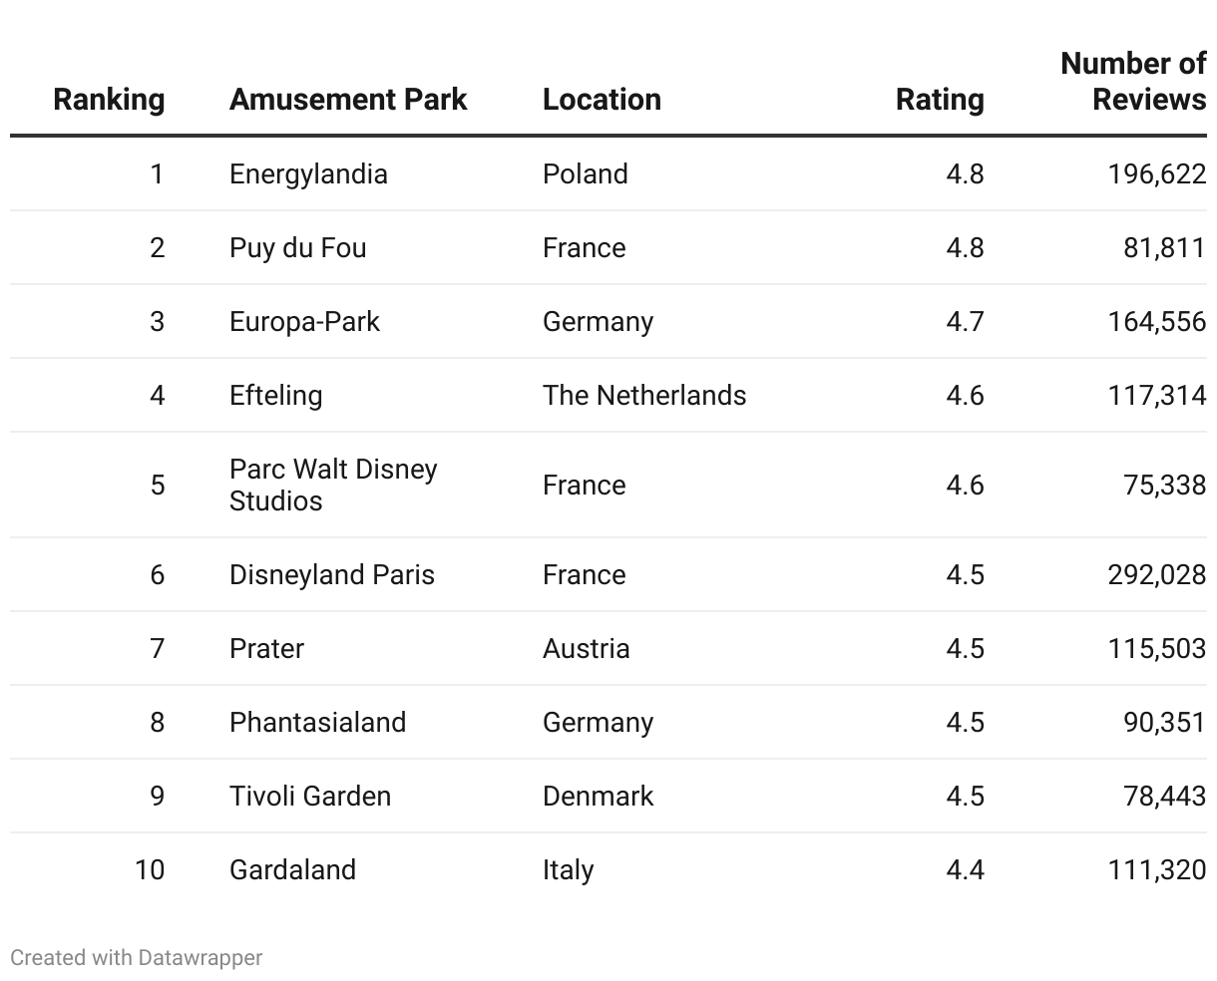Select the 292,028 reviews value

coord(1156,575)
